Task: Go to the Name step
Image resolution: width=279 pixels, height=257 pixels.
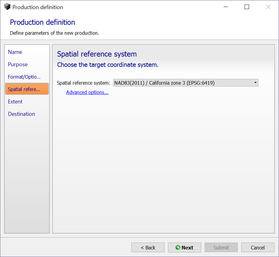Action: coord(15,52)
